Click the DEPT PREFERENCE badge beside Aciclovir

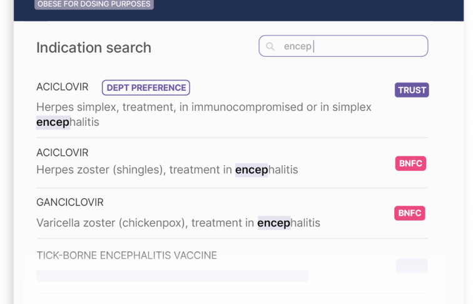[x=146, y=88]
